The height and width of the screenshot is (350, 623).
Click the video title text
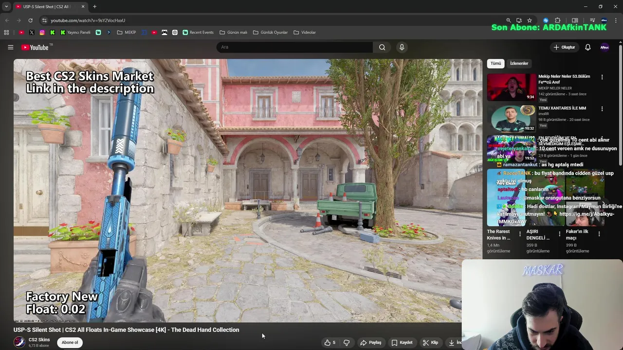pos(127,330)
